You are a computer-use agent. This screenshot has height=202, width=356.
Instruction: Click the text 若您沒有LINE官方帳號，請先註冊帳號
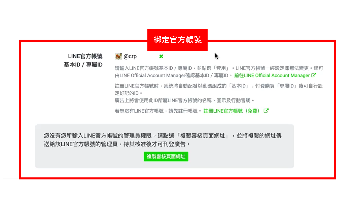(158, 111)
